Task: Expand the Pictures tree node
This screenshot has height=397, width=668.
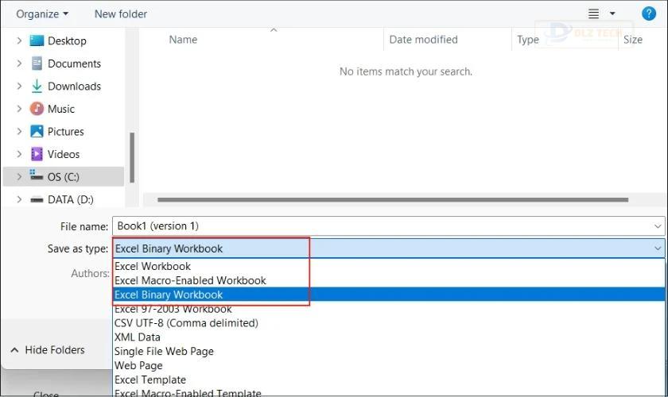Action: tap(19, 131)
